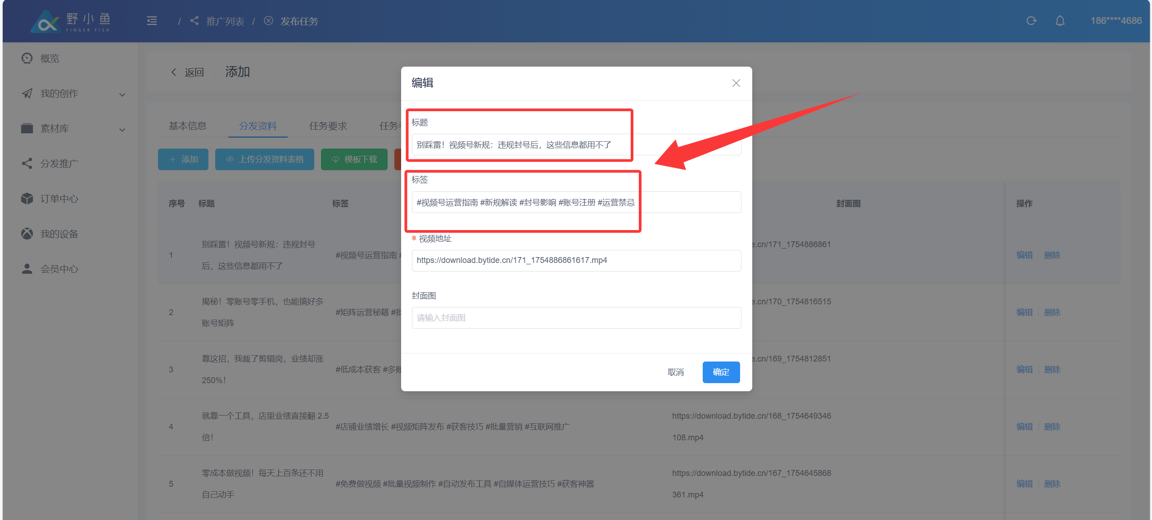Click the 封面图 input field
This screenshot has height=520, width=1152.
[x=576, y=318]
